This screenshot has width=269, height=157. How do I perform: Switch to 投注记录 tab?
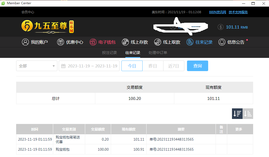(x=110, y=53)
